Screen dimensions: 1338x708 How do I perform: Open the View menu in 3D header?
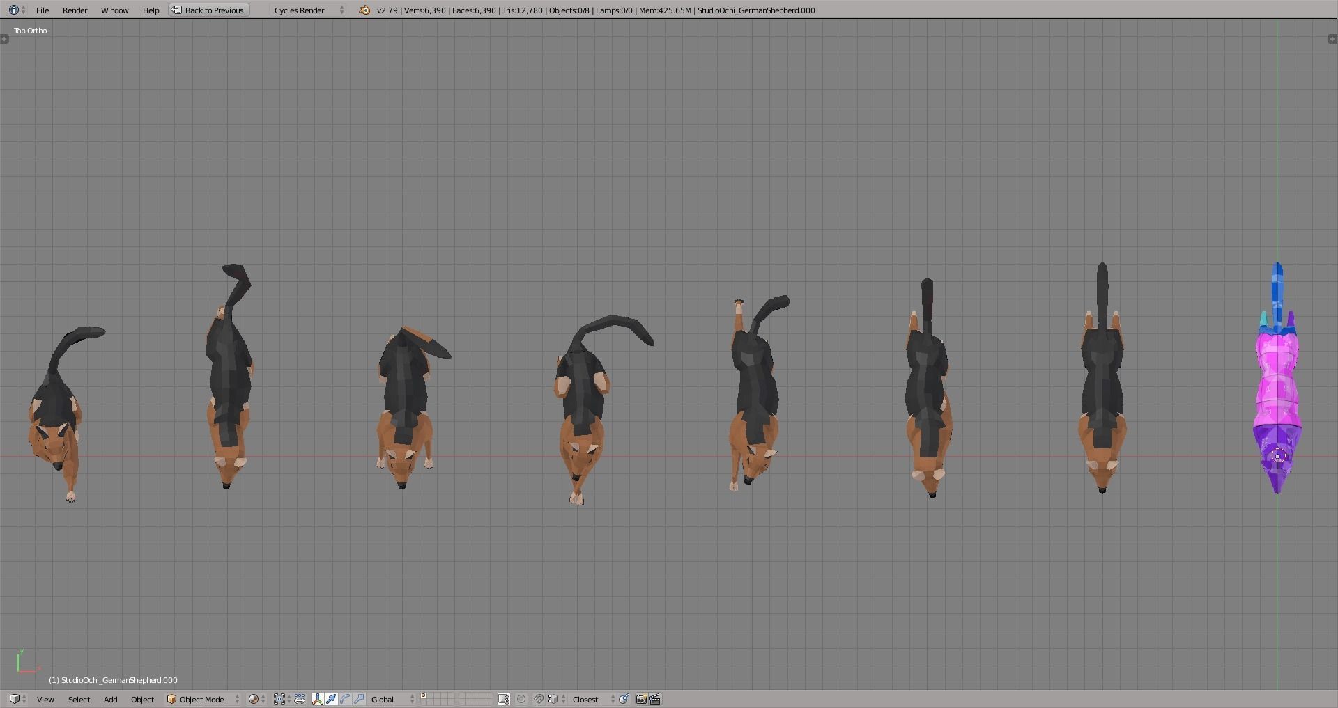45,699
